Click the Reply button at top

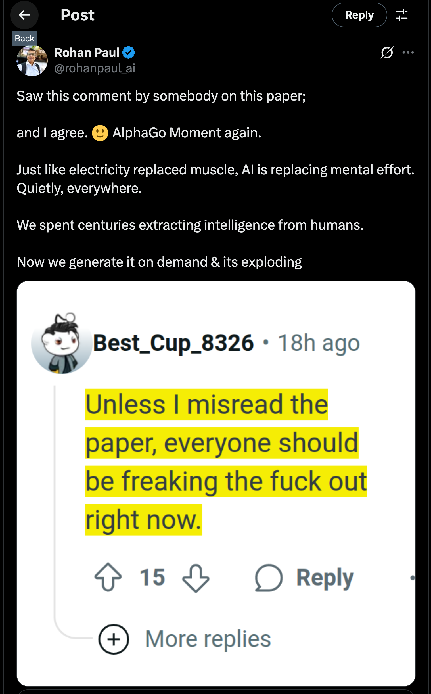(359, 15)
